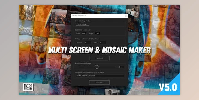Click the Width input field showing 3840
Image resolution: width=199 pixels, height=100 pixels.
coord(84,34)
